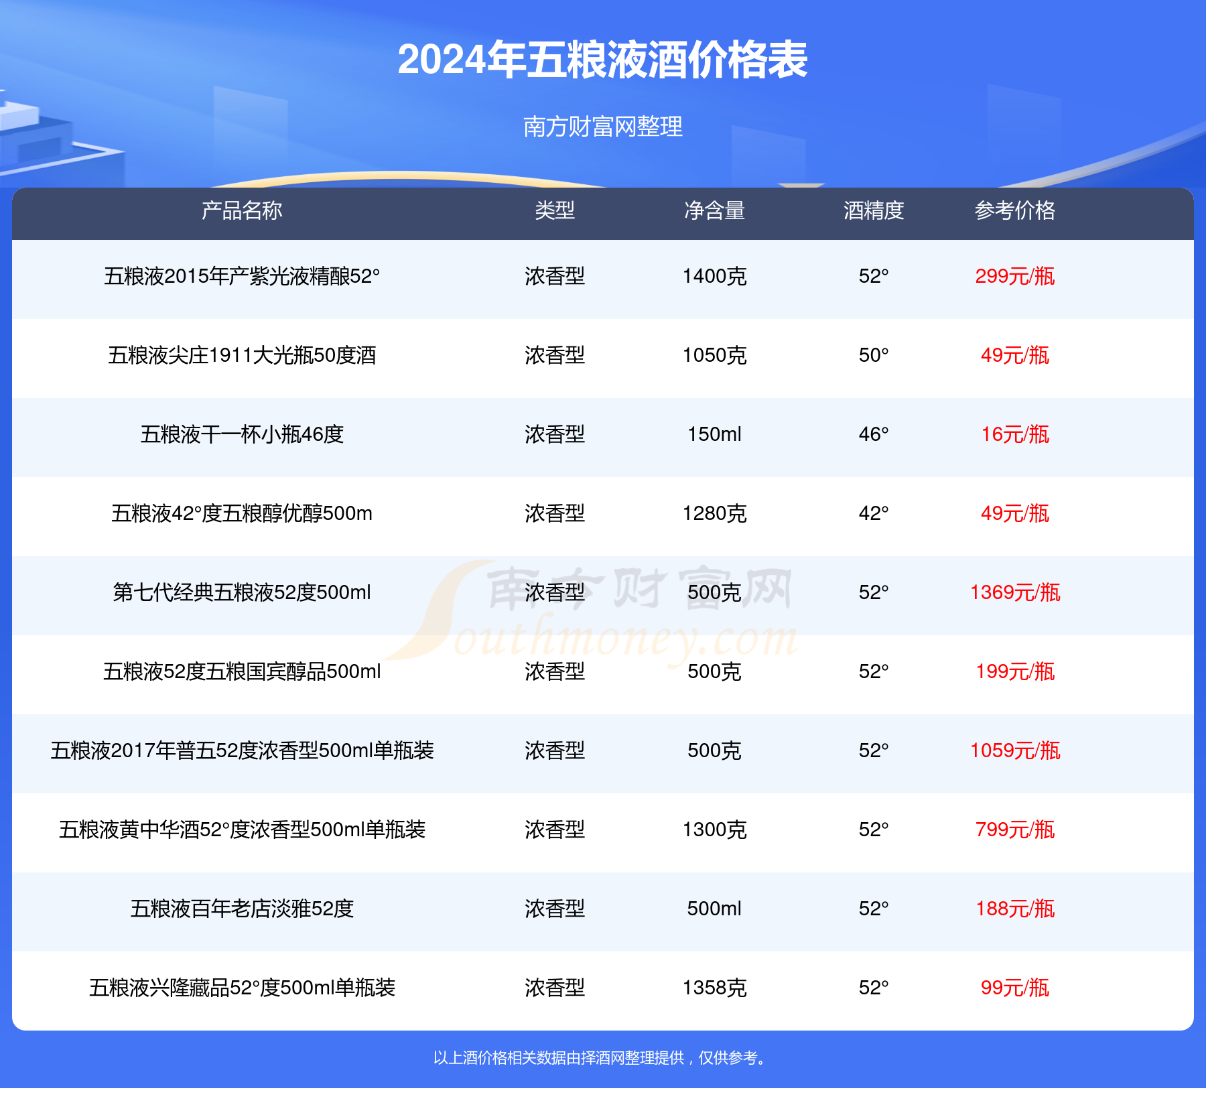
Task: Click 52° in the 黄中华酒 row
Action: (x=874, y=830)
